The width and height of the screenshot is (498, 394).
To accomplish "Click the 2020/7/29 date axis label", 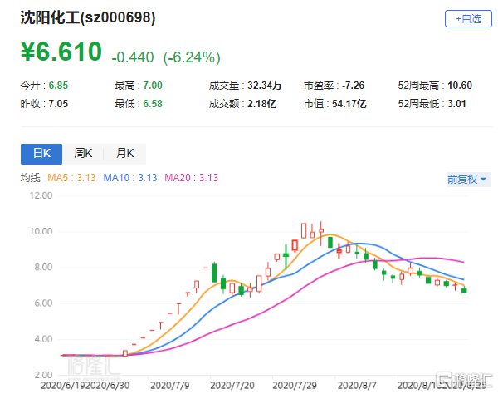I will (295, 386).
